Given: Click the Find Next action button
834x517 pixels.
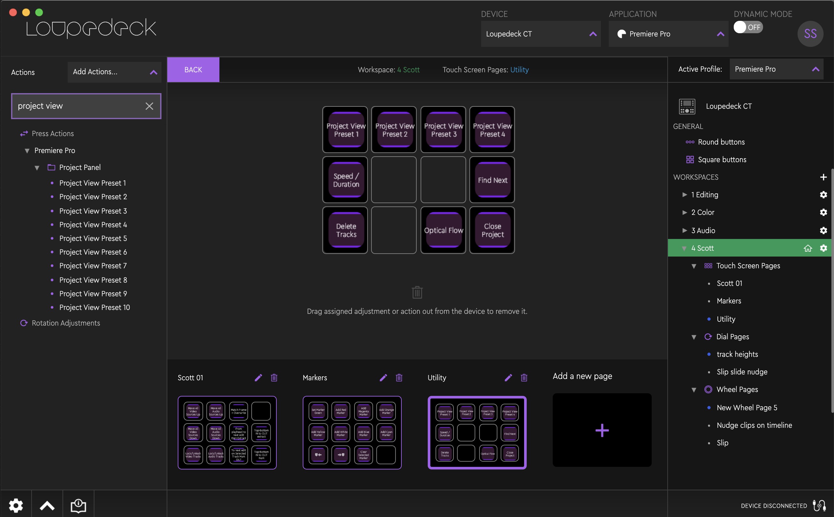Looking at the screenshot, I should (492, 179).
